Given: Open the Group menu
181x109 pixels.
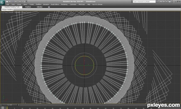Looking at the screenshot, I should click(x=19, y=5).
